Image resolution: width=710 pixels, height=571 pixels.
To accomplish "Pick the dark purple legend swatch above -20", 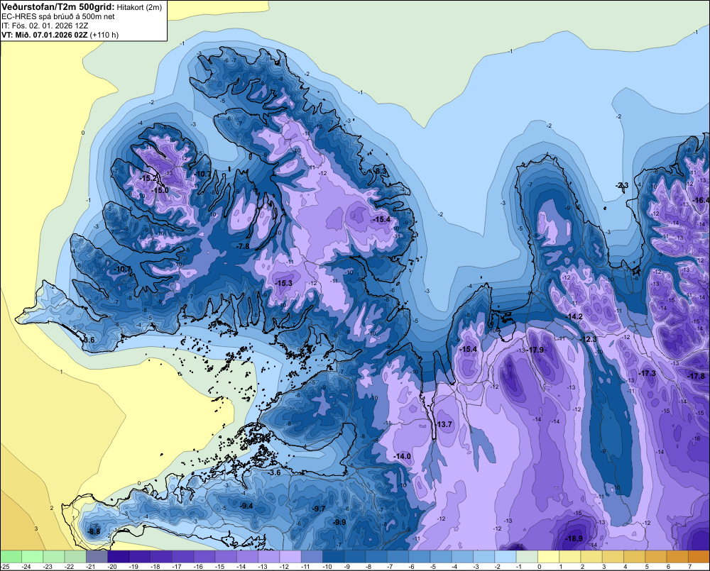I will (x=118, y=556).
